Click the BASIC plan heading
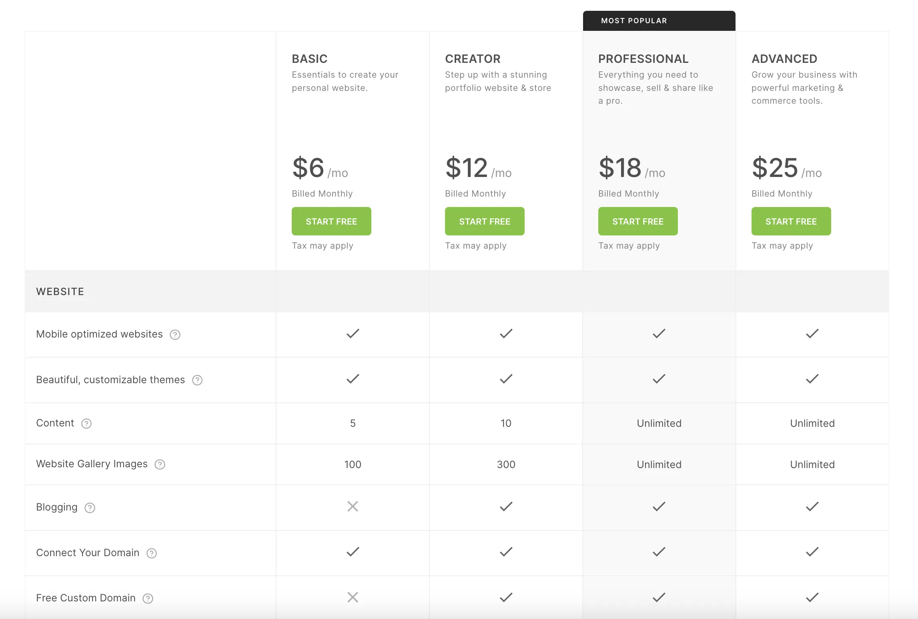Viewport: 918px width, 619px height. click(310, 59)
